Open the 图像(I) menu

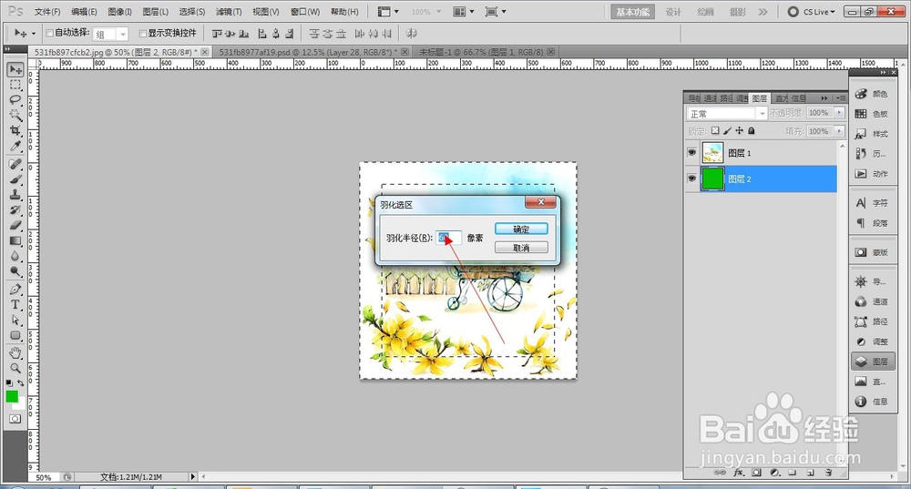pyautogui.click(x=119, y=12)
